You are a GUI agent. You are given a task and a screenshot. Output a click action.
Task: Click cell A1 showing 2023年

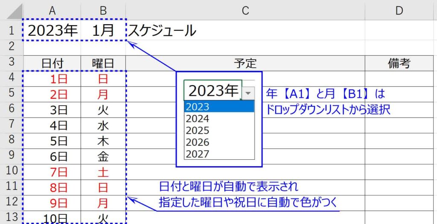(52, 31)
